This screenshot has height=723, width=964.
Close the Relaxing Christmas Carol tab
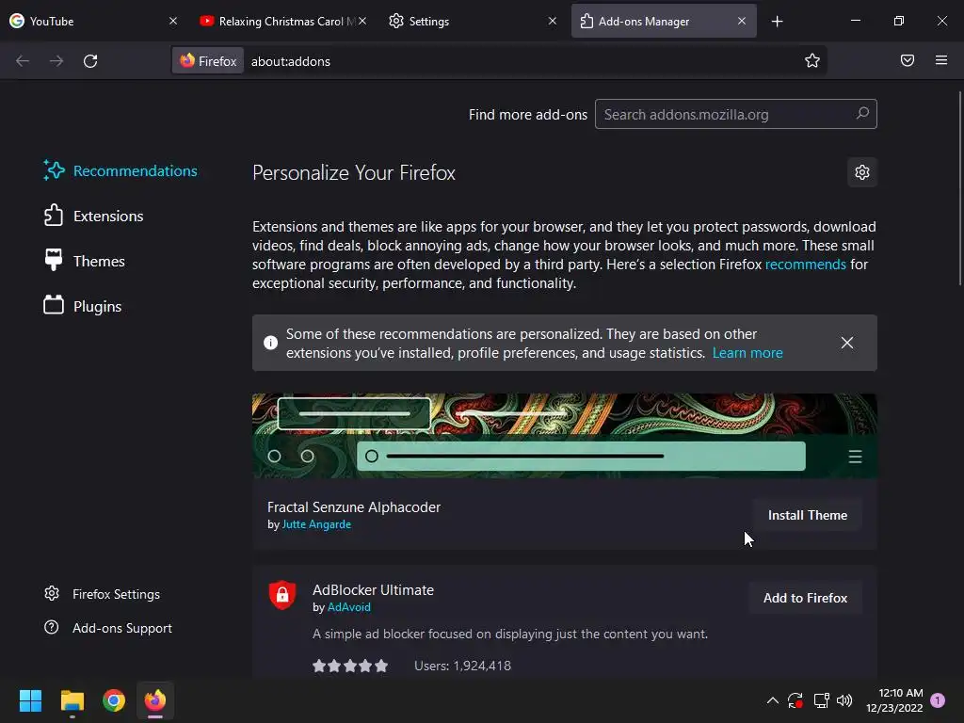(x=362, y=21)
